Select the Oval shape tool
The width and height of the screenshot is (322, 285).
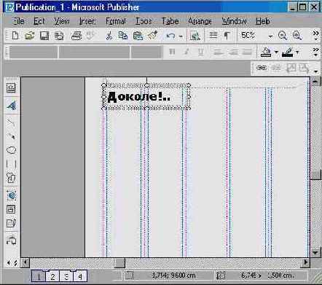tap(11, 150)
